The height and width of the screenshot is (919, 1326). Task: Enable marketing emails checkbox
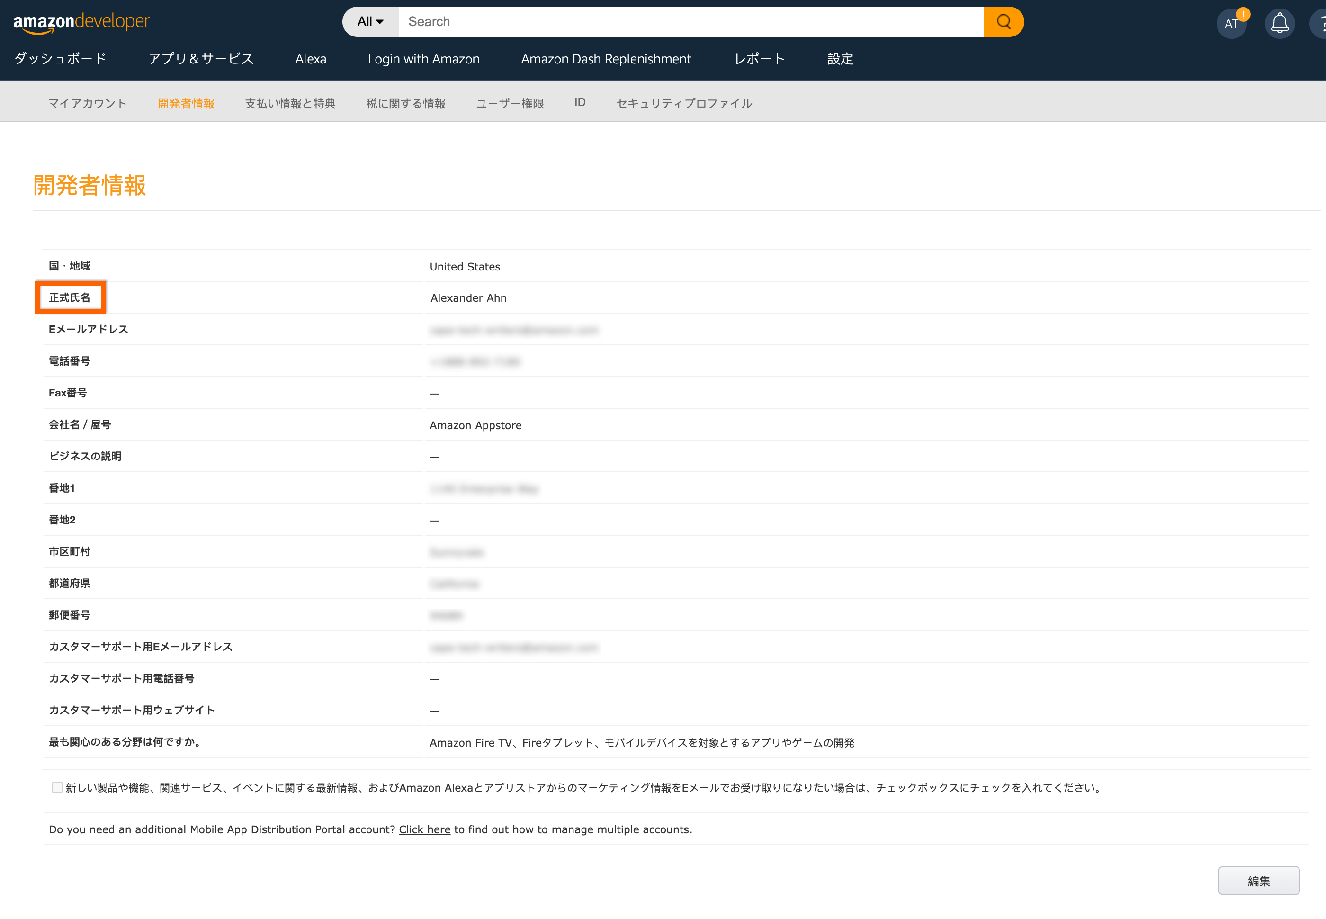(57, 787)
